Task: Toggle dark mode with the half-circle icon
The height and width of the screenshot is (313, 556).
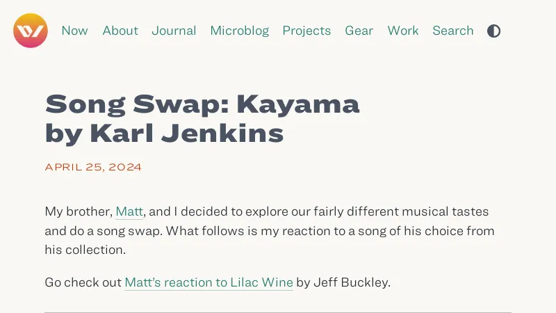Action: [493, 31]
